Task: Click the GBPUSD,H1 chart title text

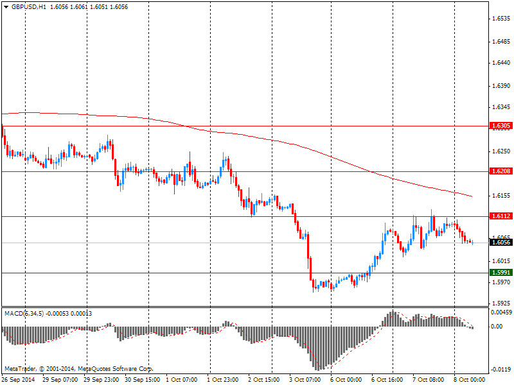Action: [29, 7]
